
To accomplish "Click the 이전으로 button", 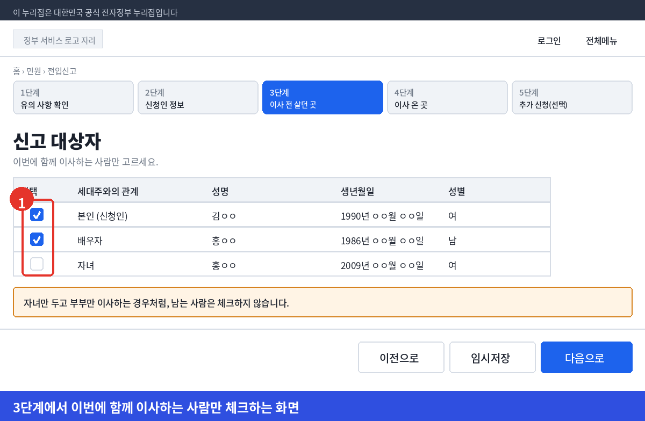I will 401,358.
